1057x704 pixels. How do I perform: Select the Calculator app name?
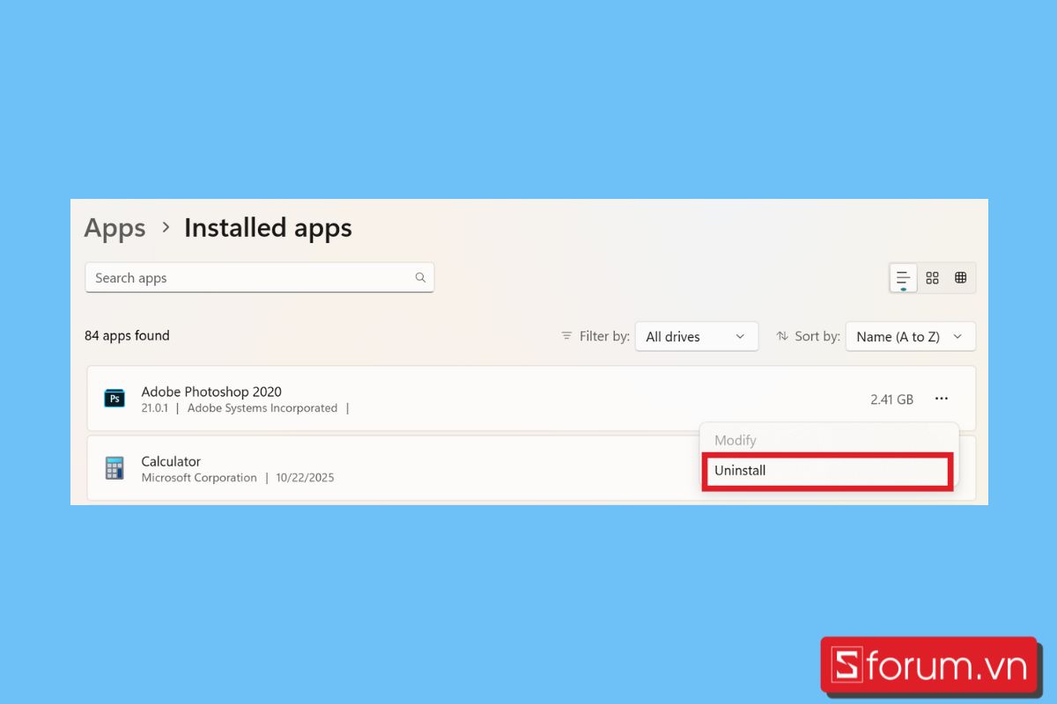click(x=171, y=461)
